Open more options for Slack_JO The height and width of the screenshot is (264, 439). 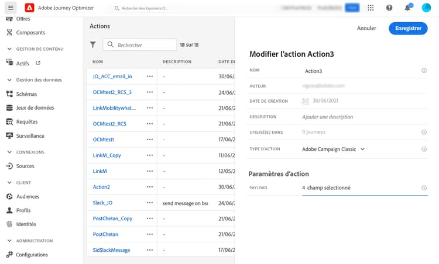click(150, 203)
